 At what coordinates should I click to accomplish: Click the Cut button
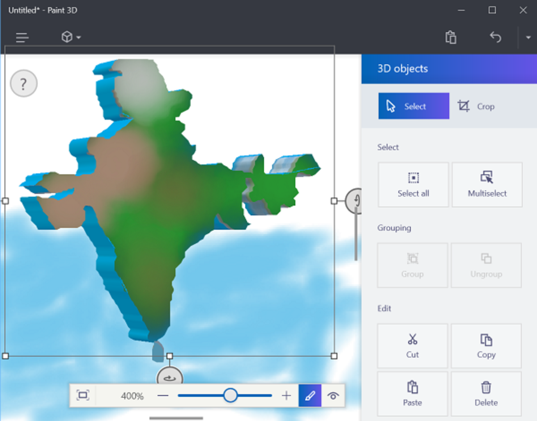pos(412,346)
